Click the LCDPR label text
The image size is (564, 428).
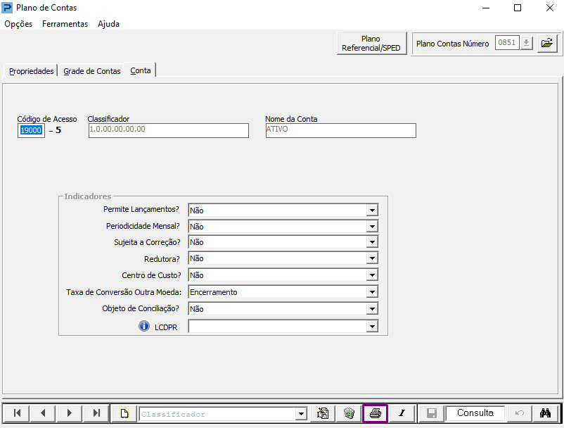[166, 327]
